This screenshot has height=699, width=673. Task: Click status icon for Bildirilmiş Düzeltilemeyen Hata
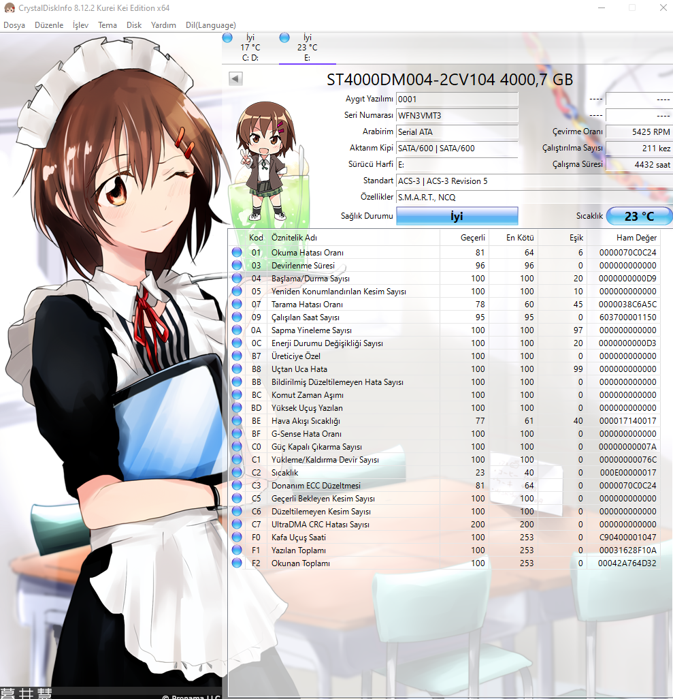237,382
